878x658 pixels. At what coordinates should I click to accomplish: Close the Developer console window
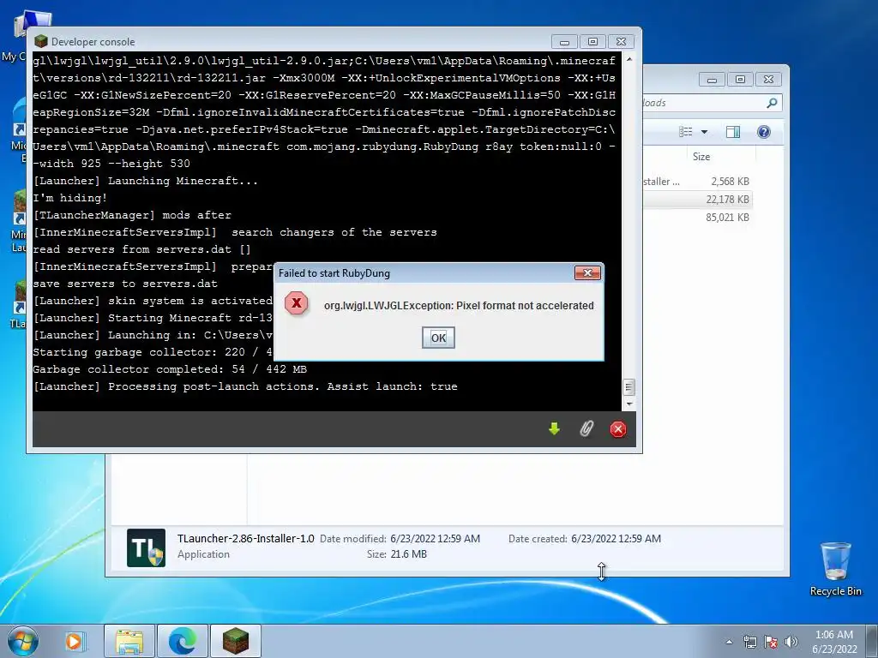click(x=621, y=42)
